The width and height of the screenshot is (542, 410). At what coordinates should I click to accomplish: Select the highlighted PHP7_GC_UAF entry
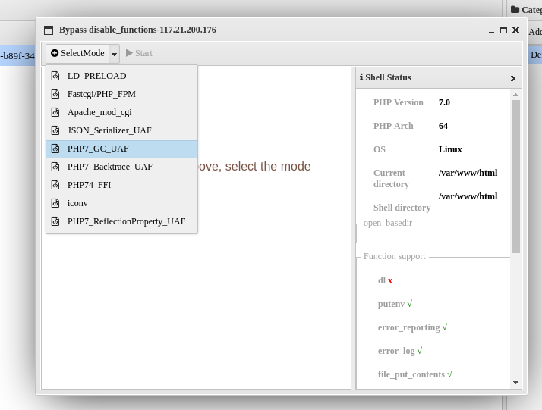coord(121,149)
